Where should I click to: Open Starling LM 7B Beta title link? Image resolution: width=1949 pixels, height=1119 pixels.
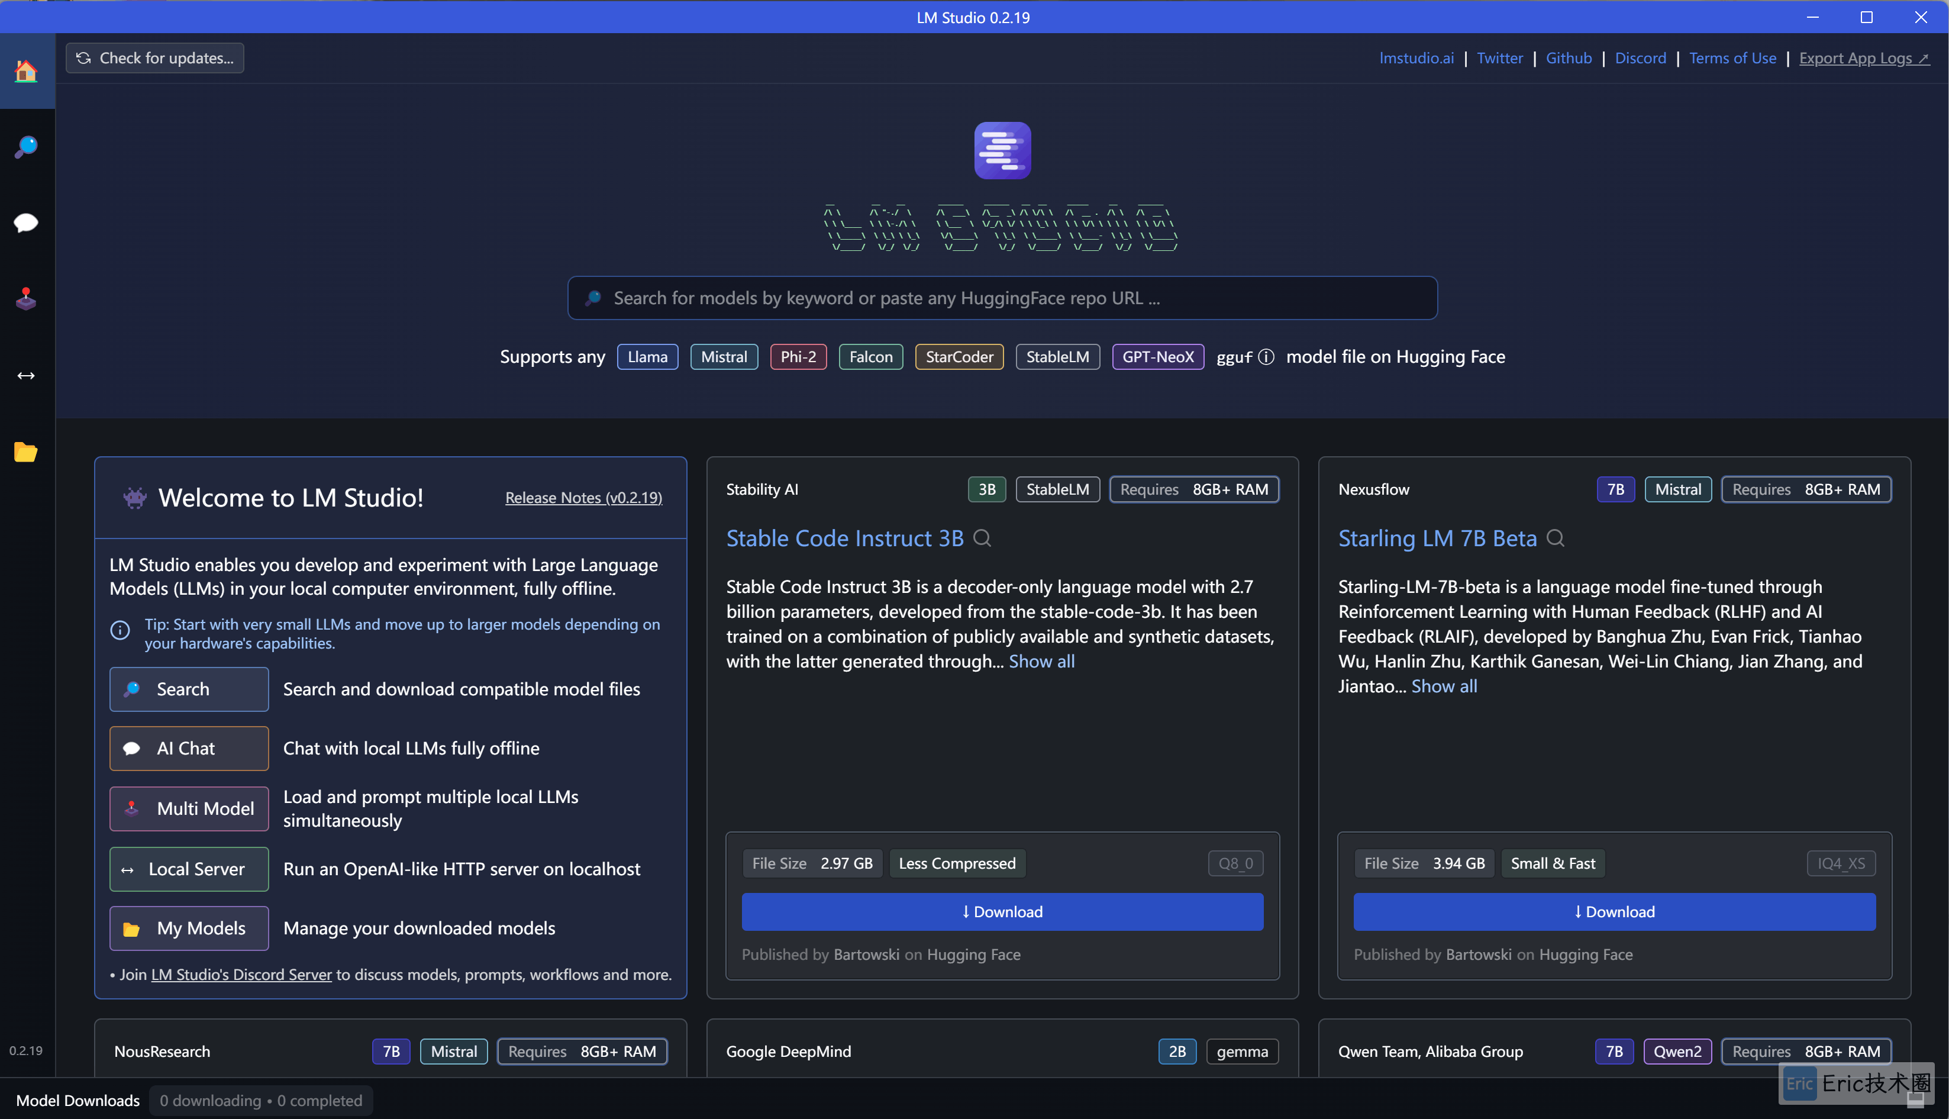pyautogui.click(x=1437, y=538)
